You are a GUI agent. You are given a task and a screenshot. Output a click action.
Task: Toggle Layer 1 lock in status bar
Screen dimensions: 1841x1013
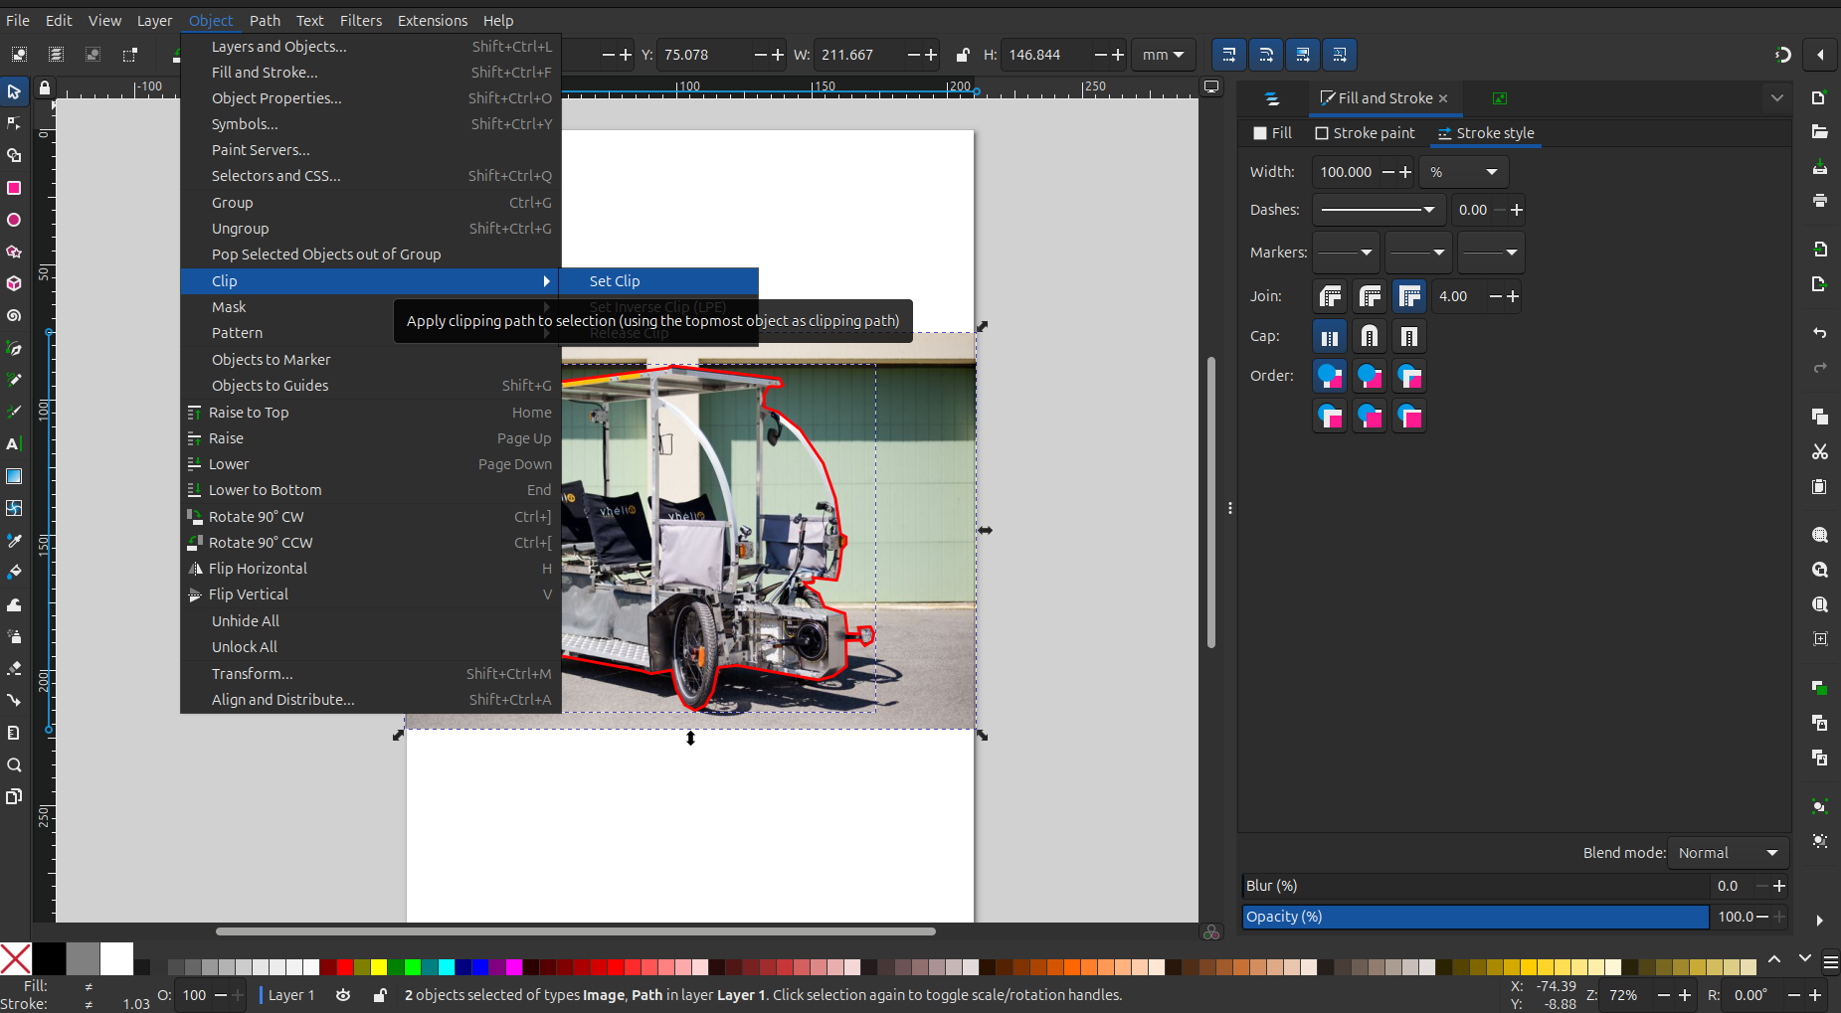379,995
